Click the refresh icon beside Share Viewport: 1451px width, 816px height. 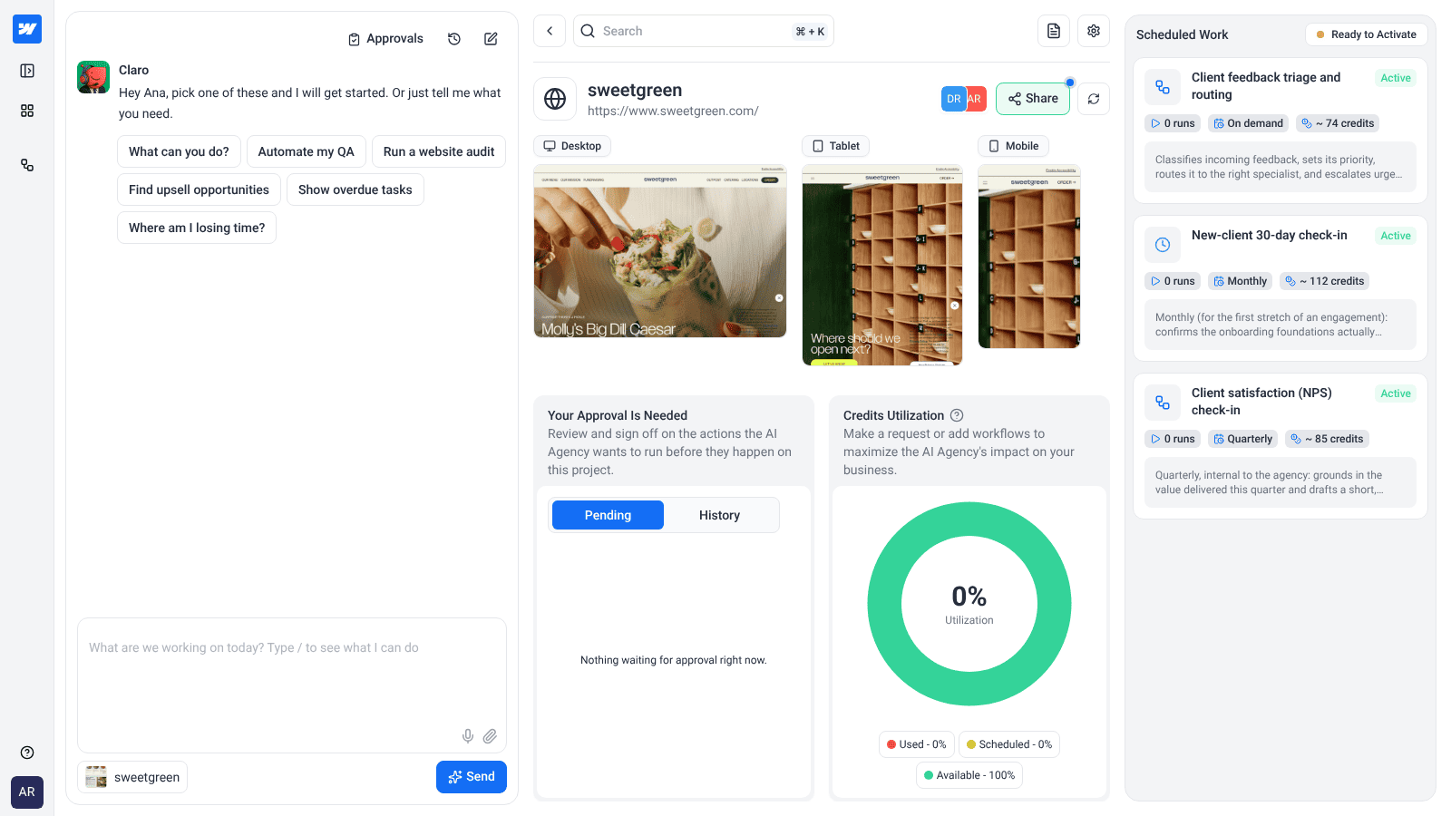1094,99
